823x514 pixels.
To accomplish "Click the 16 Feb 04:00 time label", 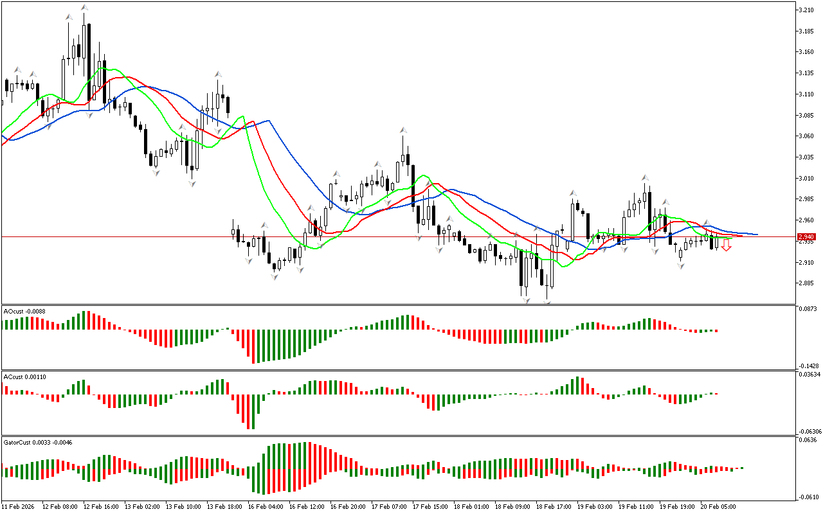I will [266, 507].
